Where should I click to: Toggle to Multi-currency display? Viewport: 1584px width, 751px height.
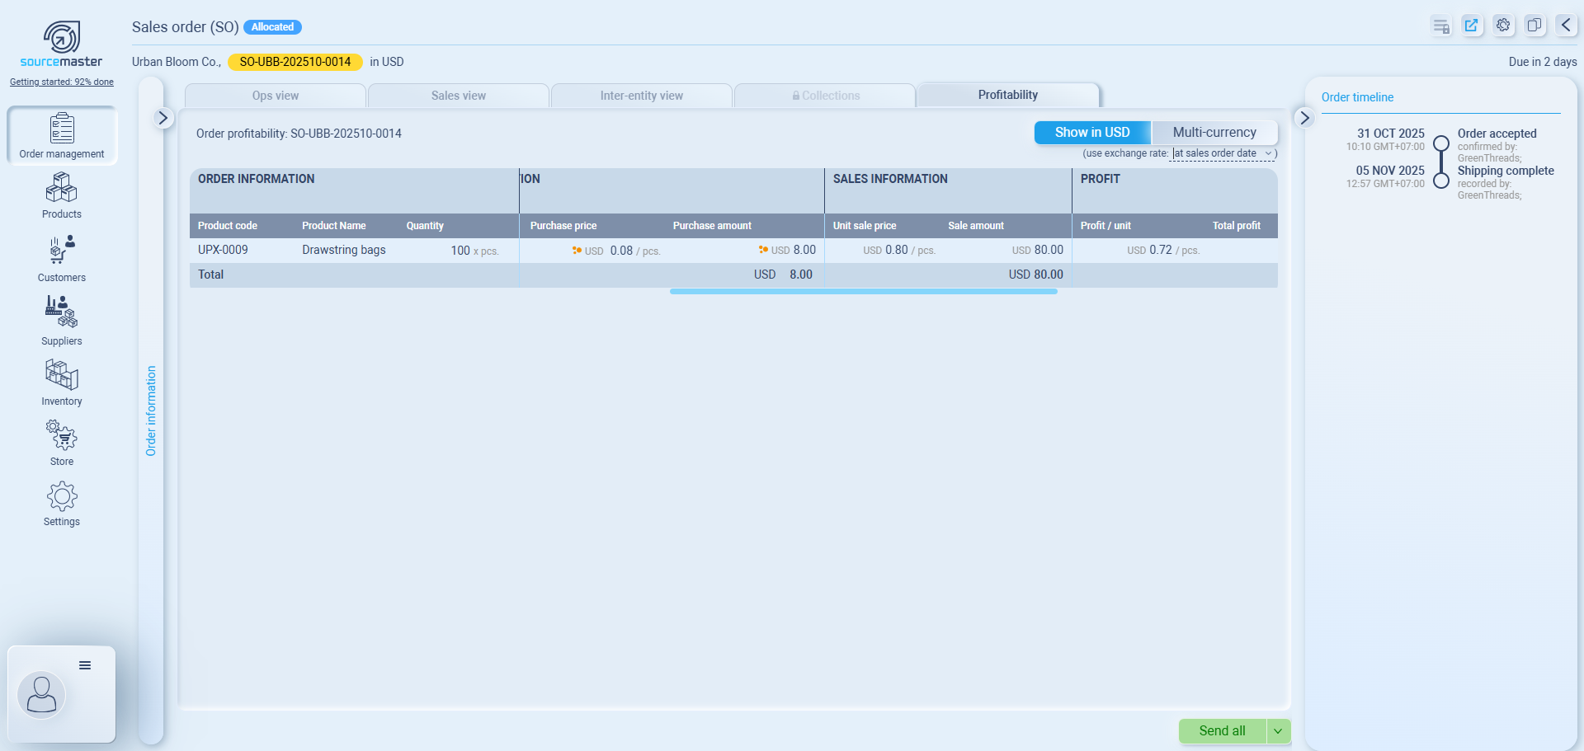click(x=1214, y=133)
